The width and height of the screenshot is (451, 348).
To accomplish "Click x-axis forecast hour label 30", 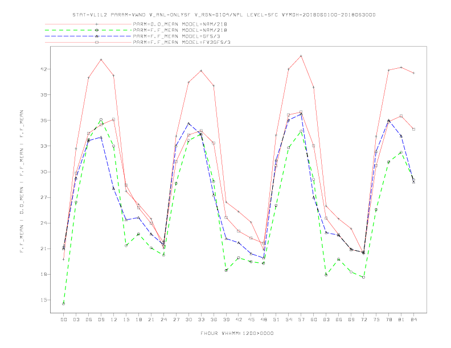I will pos(188,320).
